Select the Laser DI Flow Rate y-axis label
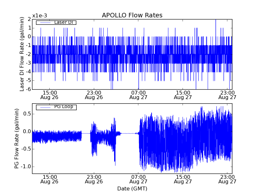The image size is (258, 193). click(x=22, y=54)
